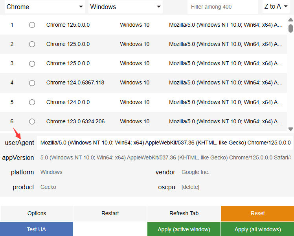Click the Filter among 400 search field
Image resolution: width=294 pixels, height=236 pixels.
point(222,7)
